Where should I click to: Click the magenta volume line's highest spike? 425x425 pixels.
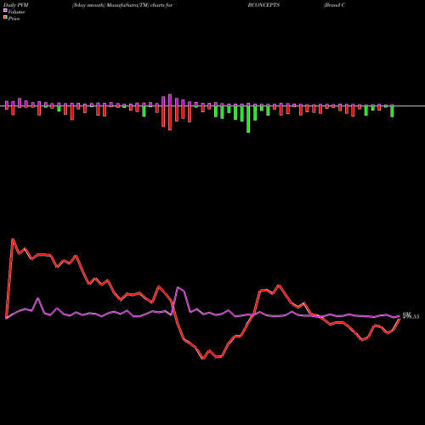pyautogui.click(x=178, y=287)
